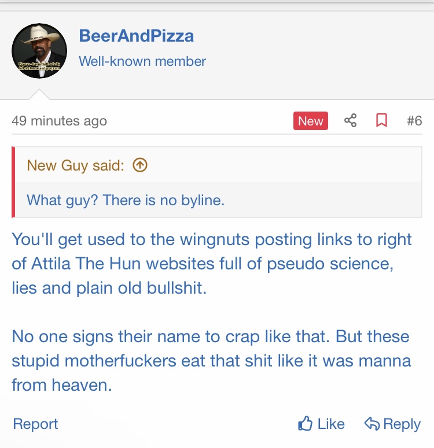Viewport: 434px width, 448px height.
Task: Report this post
Action: (x=35, y=424)
